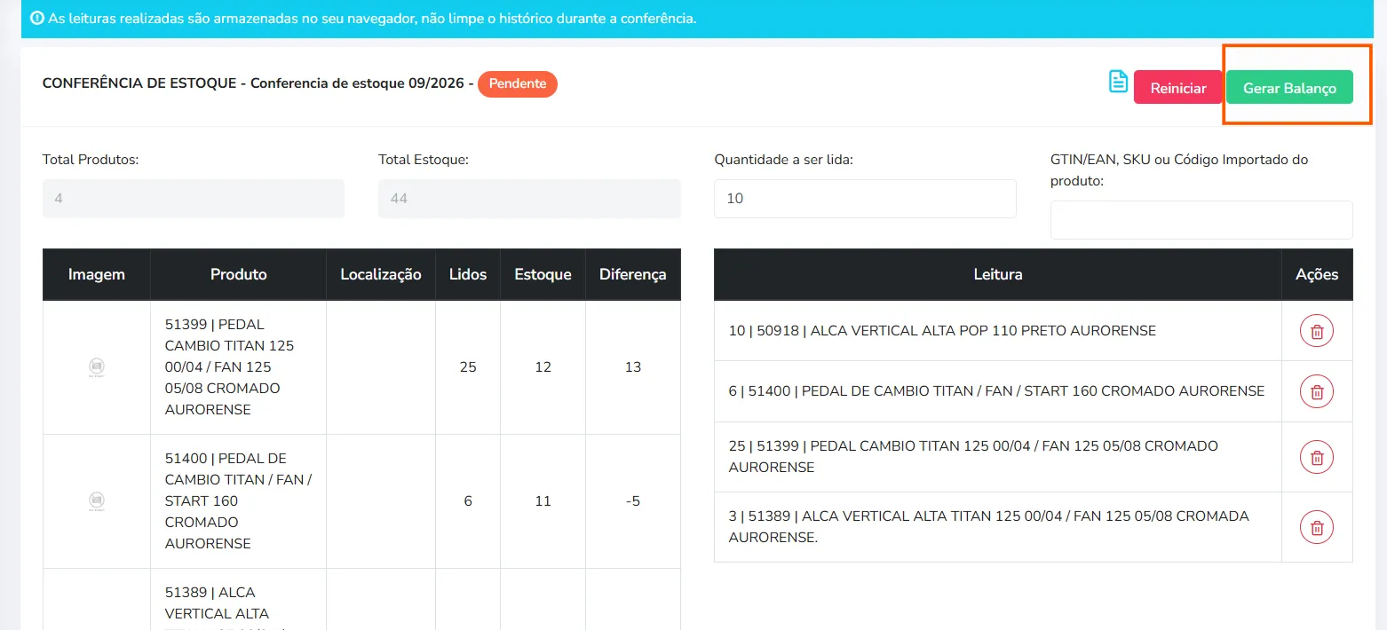Select the reading text for 25 | 51399
Screen dimensions: 1387x630
coord(973,457)
